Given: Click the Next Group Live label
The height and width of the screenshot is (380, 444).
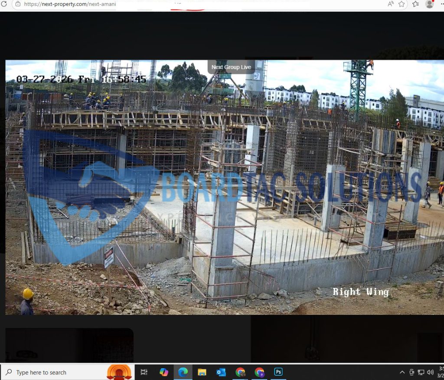Looking at the screenshot, I should click(x=231, y=67).
